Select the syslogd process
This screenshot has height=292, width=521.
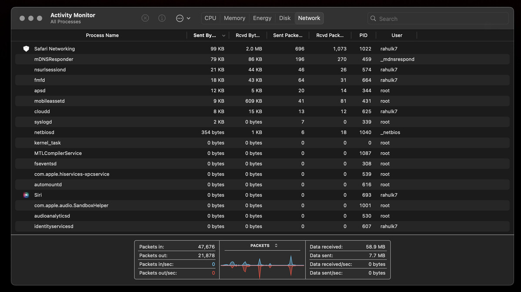coord(43,122)
